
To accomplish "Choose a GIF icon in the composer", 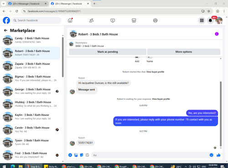I will pos(87,155).
